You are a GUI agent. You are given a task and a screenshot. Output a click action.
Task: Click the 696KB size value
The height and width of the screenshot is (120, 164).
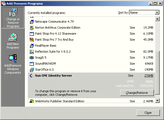click(149, 64)
